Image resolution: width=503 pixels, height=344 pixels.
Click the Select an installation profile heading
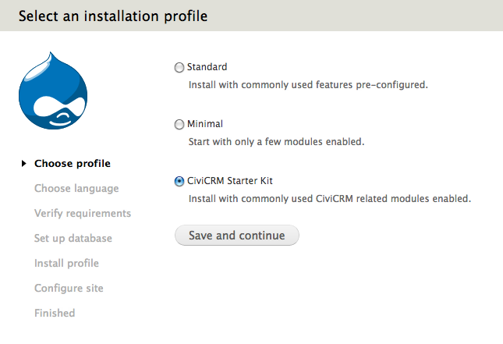tap(113, 16)
